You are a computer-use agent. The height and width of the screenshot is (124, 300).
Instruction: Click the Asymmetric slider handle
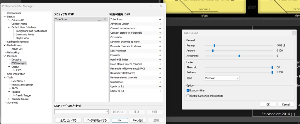(x=239, y=56)
